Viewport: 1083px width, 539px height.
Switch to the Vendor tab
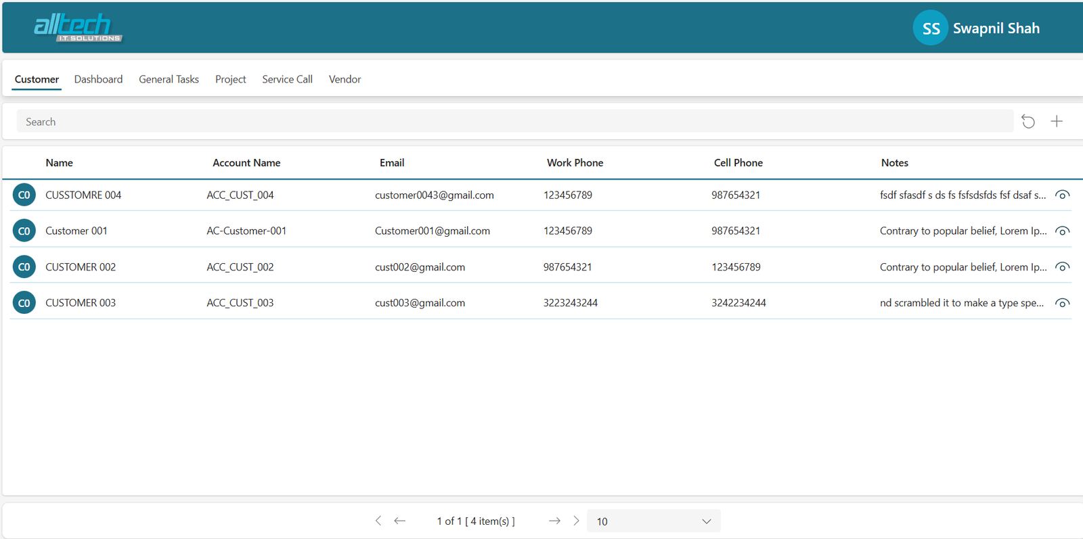coord(345,79)
